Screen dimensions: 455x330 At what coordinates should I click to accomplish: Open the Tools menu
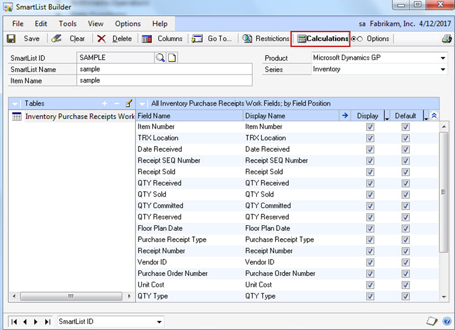click(x=67, y=24)
